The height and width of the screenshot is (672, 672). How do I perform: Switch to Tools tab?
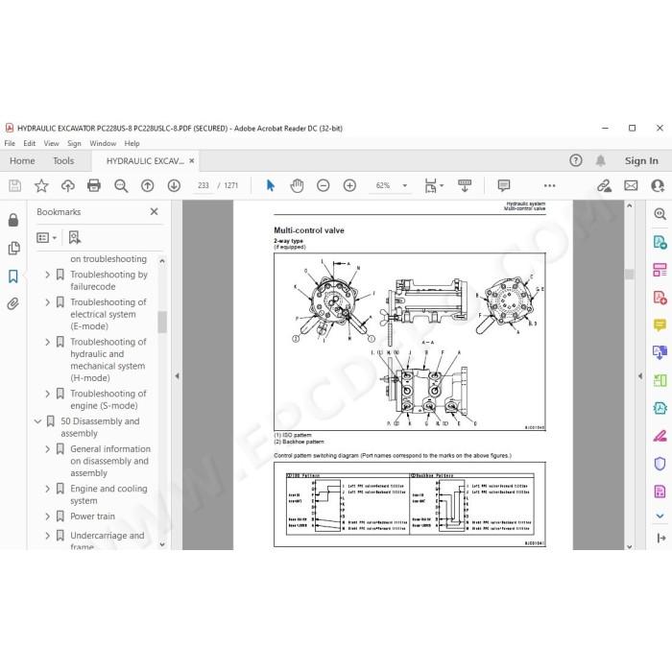click(63, 160)
